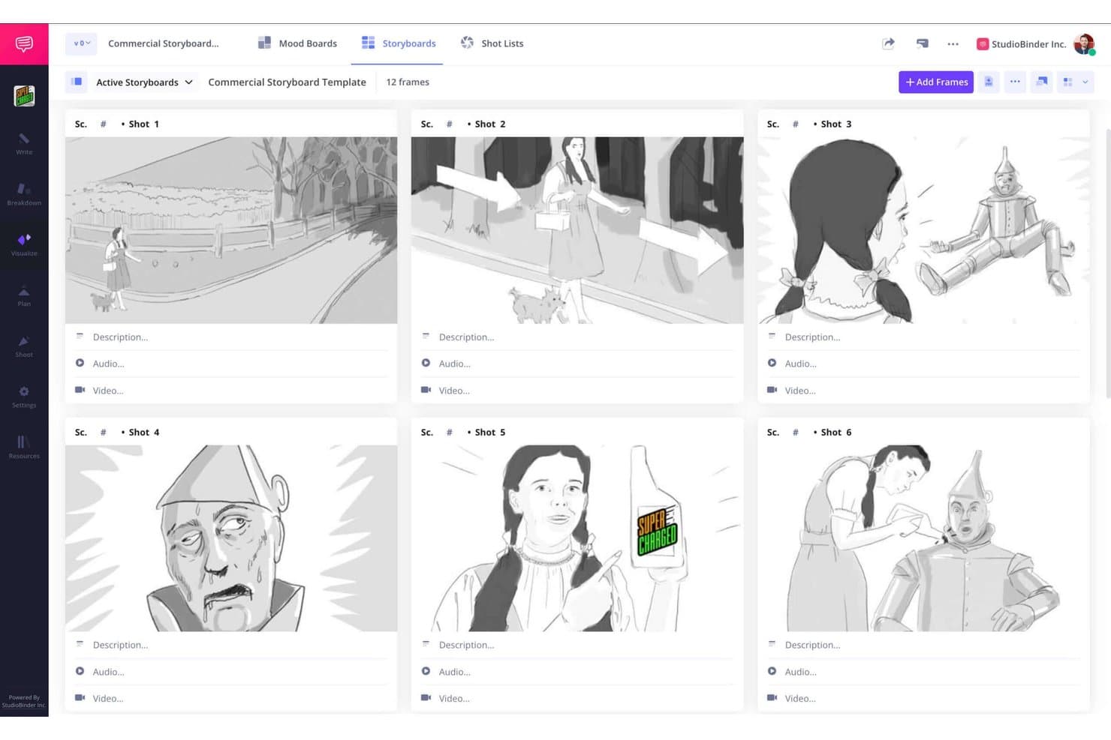This screenshot has width=1111, height=740.
Task: Open the Shot 1 road landscape thumbnail
Action: coord(231,230)
